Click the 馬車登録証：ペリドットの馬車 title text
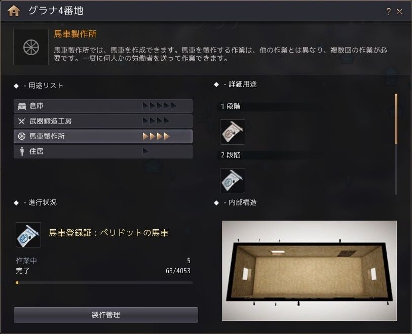Viewport: 412px width, 334px height. (x=108, y=233)
